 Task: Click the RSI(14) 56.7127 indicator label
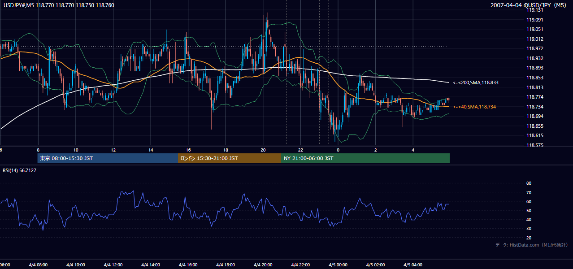point(20,170)
